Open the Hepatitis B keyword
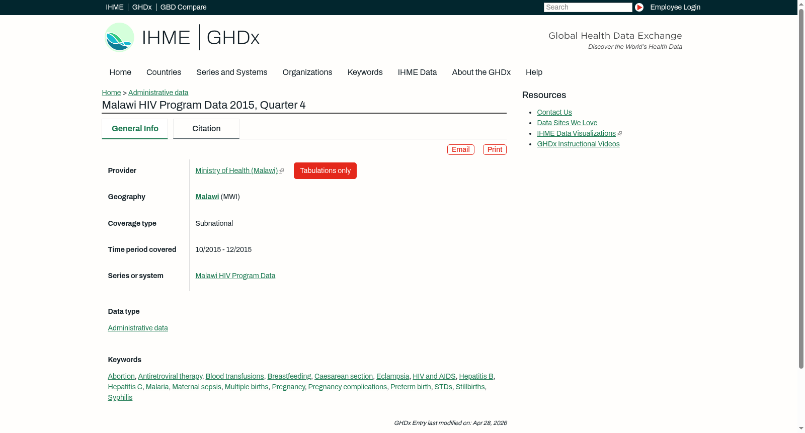 click(476, 376)
